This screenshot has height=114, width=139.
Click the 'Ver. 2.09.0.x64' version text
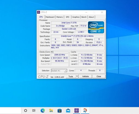coord(57,77)
